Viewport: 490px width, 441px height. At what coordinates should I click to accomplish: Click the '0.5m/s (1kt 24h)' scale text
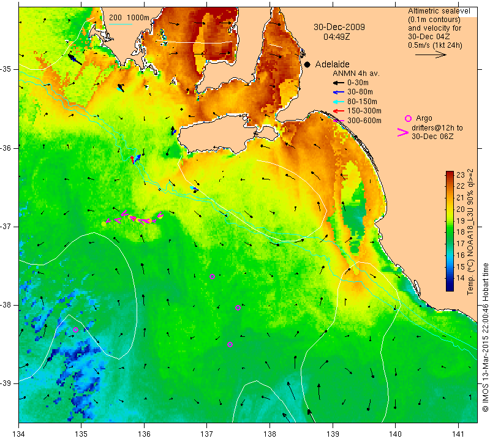[x=435, y=45]
